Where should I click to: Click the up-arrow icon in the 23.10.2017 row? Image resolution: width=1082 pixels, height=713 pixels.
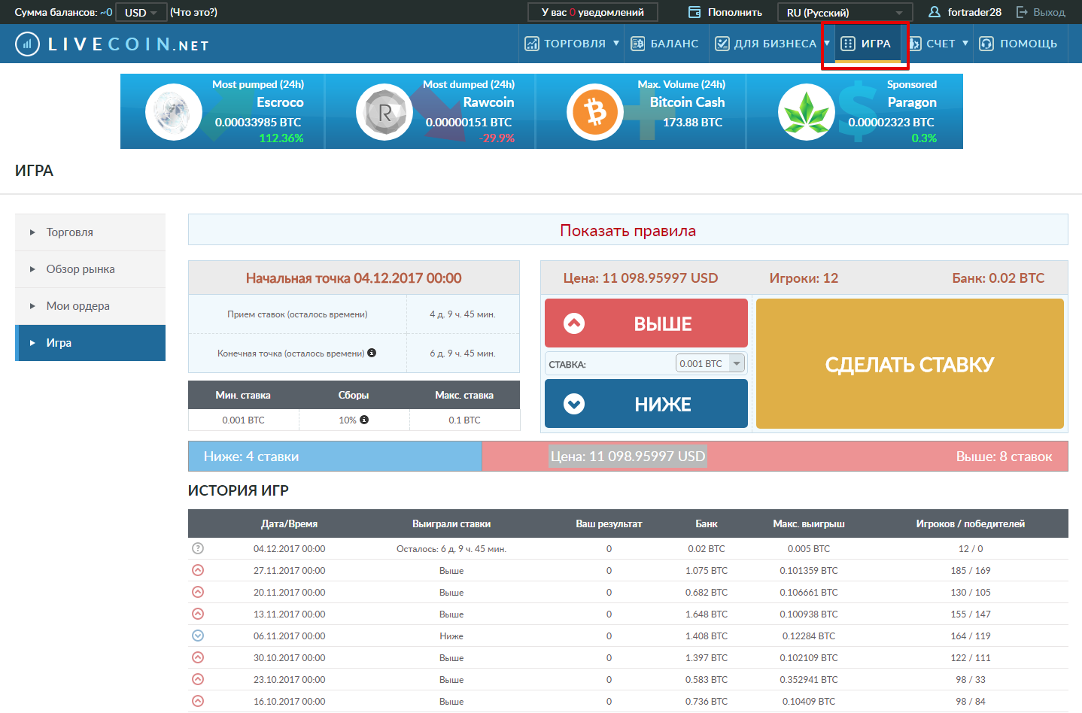(198, 679)
